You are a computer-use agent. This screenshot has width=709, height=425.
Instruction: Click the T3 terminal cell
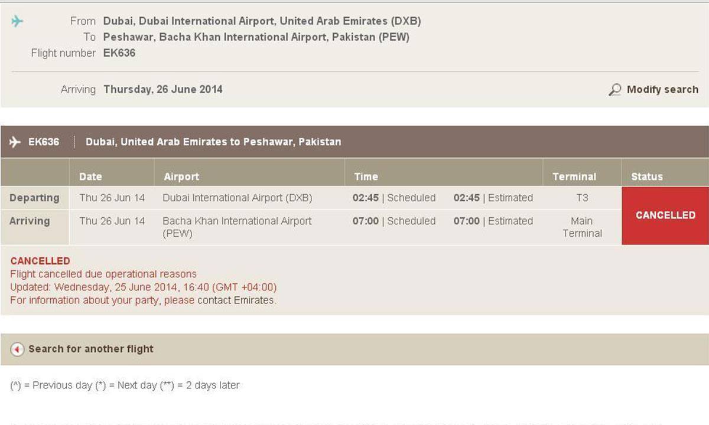pyautogui.click(x=582, y=198)
